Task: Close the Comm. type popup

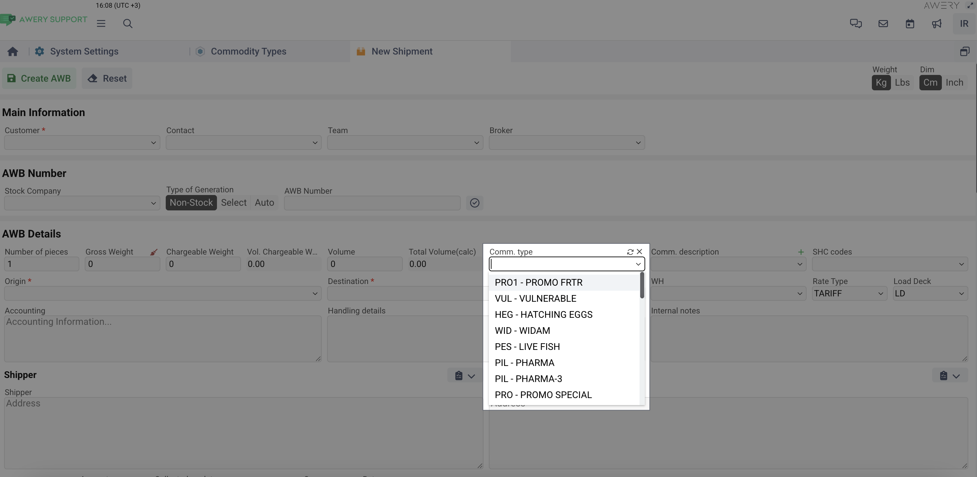Action: click(640, 252)
